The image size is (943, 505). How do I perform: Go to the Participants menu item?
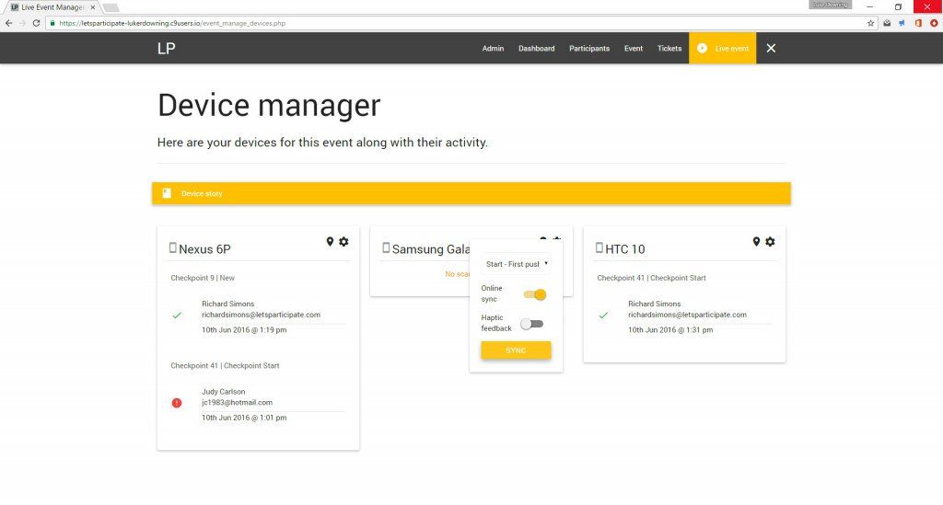[x=588, y=49]
